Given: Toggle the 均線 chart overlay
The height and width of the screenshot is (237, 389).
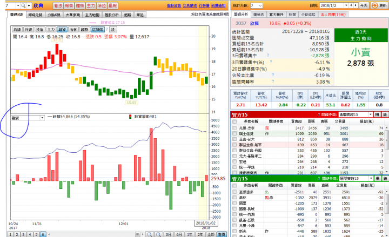Looking at the screenshot, I should (17, 30).
